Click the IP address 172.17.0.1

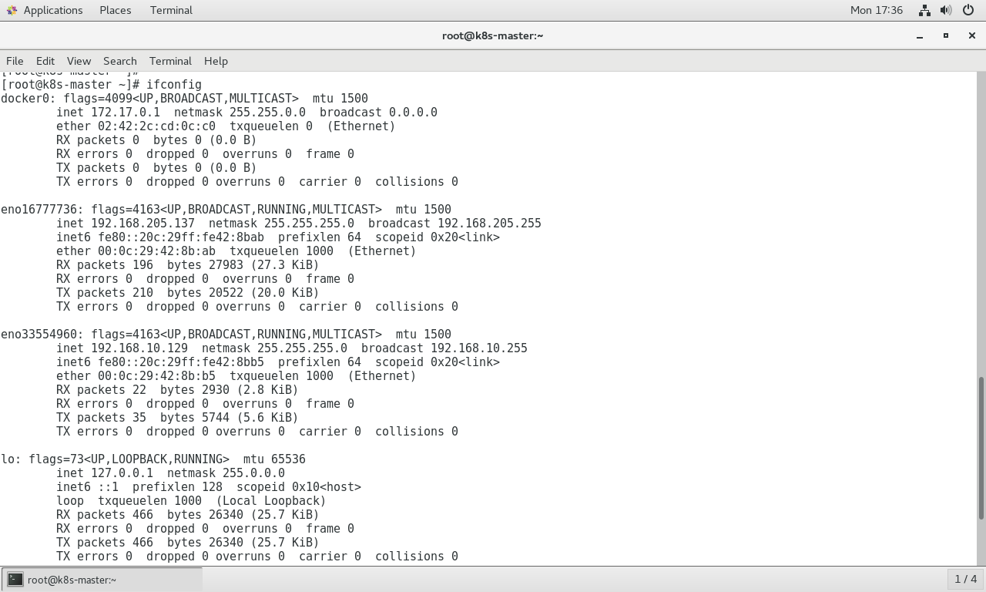click(x=126, y=113)
